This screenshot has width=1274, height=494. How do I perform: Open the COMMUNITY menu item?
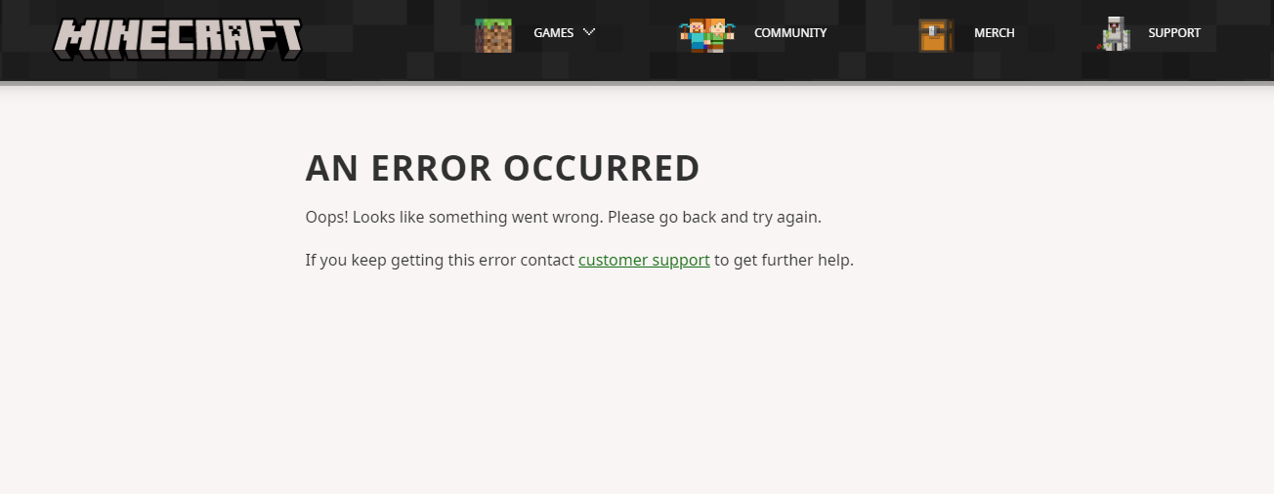click(790, 33)
